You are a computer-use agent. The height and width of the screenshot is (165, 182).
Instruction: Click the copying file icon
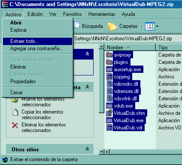(109, 76)
